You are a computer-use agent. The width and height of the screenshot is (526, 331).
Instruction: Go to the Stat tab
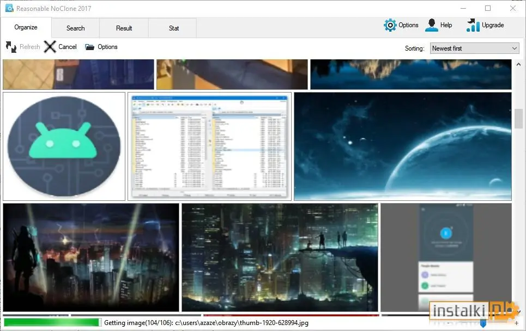173,28
